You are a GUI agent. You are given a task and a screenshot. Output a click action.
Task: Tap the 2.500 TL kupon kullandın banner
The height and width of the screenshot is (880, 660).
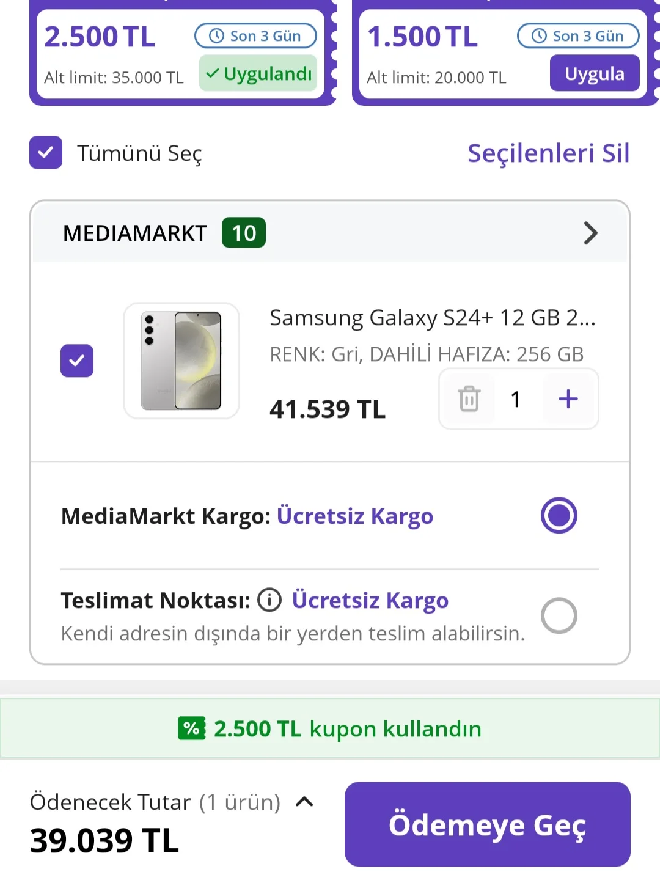point(330,728)
